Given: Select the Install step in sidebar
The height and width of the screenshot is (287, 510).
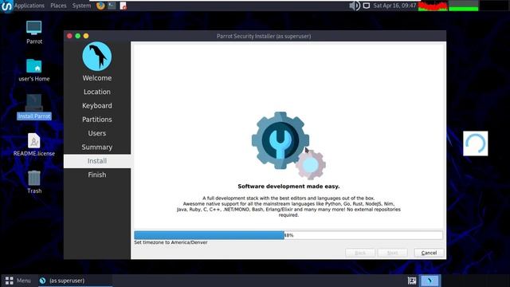Looking at the screenshot, I should (97, 161).
